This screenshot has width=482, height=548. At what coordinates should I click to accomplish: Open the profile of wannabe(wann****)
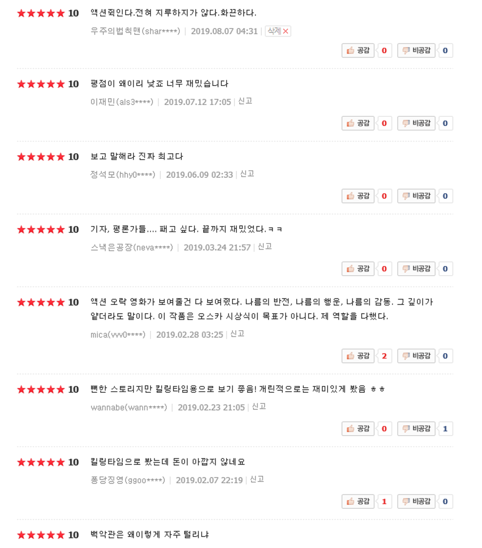[x=129, y=407]
